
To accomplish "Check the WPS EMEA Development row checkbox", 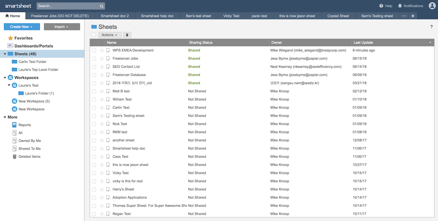I will pyautogui.click(x=94, y=51).
